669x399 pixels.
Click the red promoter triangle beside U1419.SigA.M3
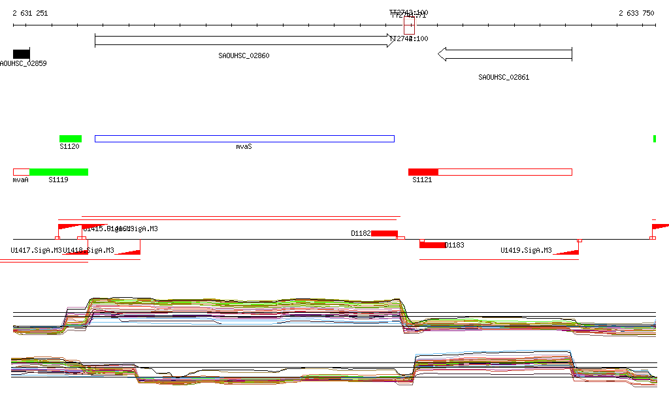566,252
